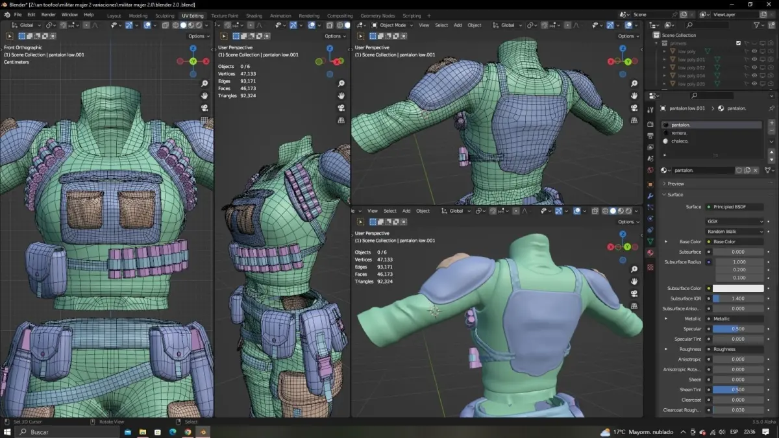This screenshot has width=779, height=438.
Task: Click the zoom magnifier in the Front Orthographic viewport
Action: pyautogui.click(x=204, y=84)
